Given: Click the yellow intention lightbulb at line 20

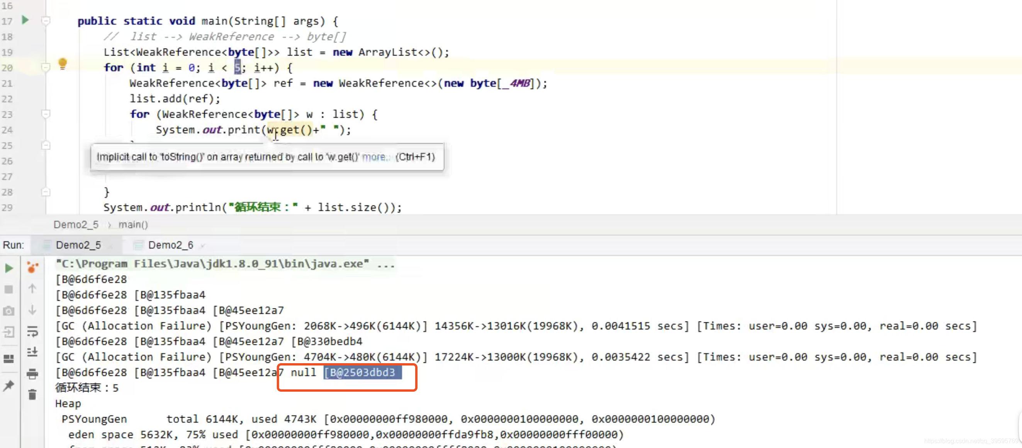Looking at the screenshot, I should coord(62,64).
